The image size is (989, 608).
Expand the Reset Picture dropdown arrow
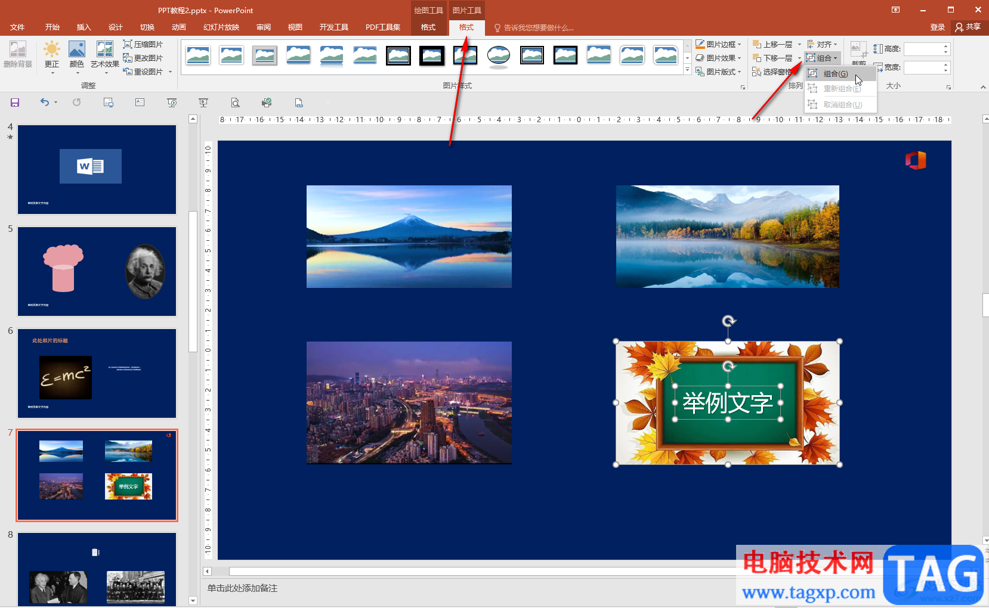(x=170, y=72)
